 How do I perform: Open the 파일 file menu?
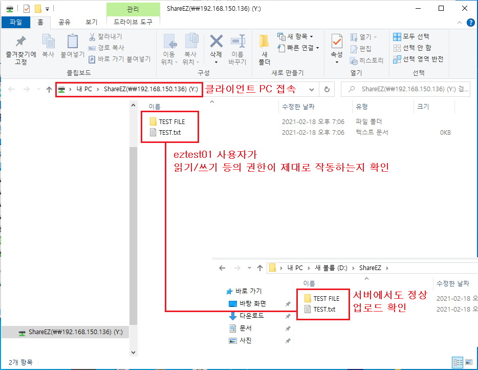[x=16, y=22]
